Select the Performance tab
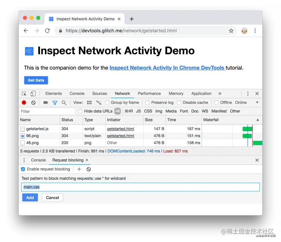The height and width of the screenshot is (242, 281). click(x=149, y=94)
